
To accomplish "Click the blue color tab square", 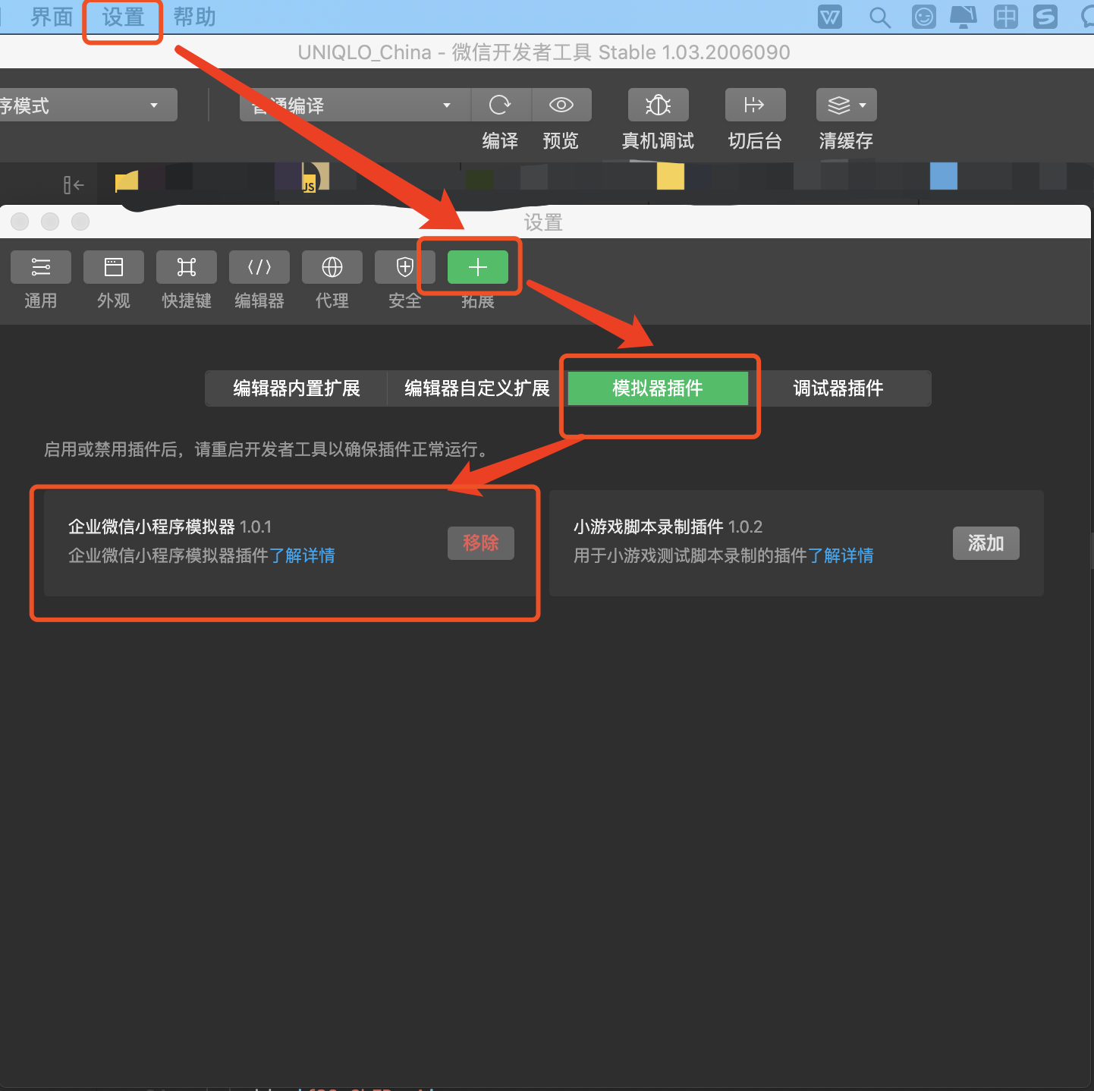I will coord(944,176).
